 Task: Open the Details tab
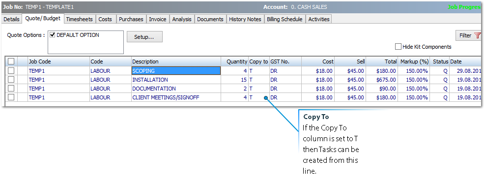[11, 19]
